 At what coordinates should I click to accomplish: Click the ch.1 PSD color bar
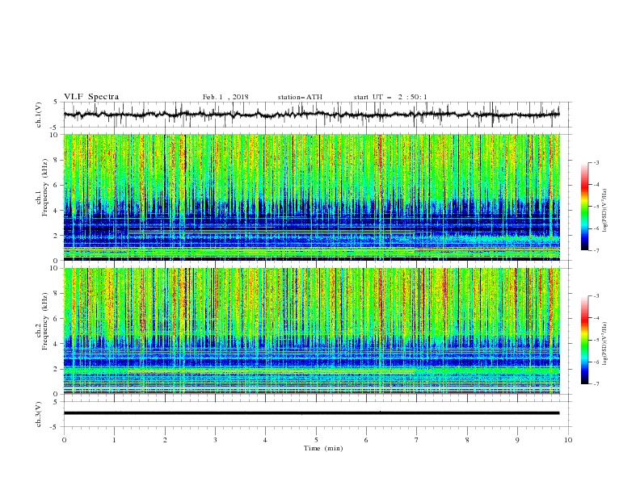coord(584,207)
